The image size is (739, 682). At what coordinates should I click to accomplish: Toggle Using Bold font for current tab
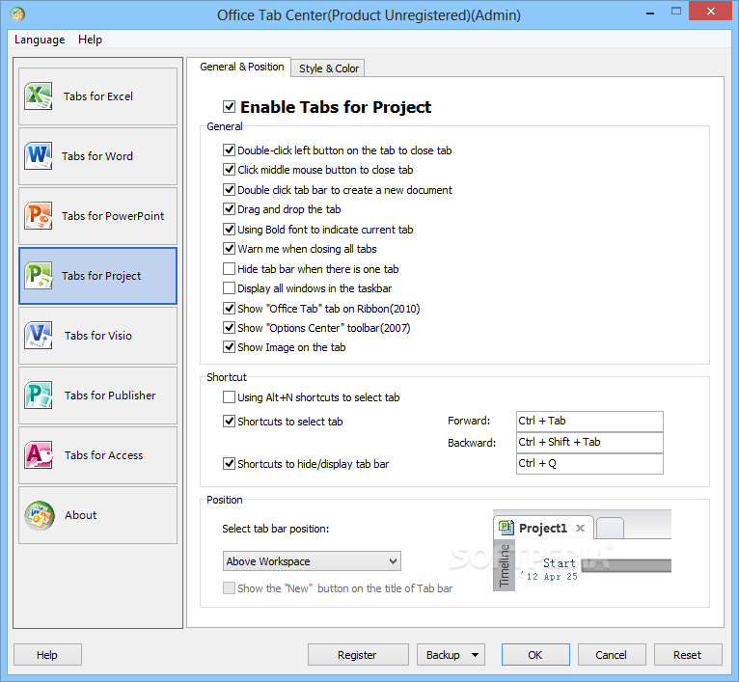229,230
